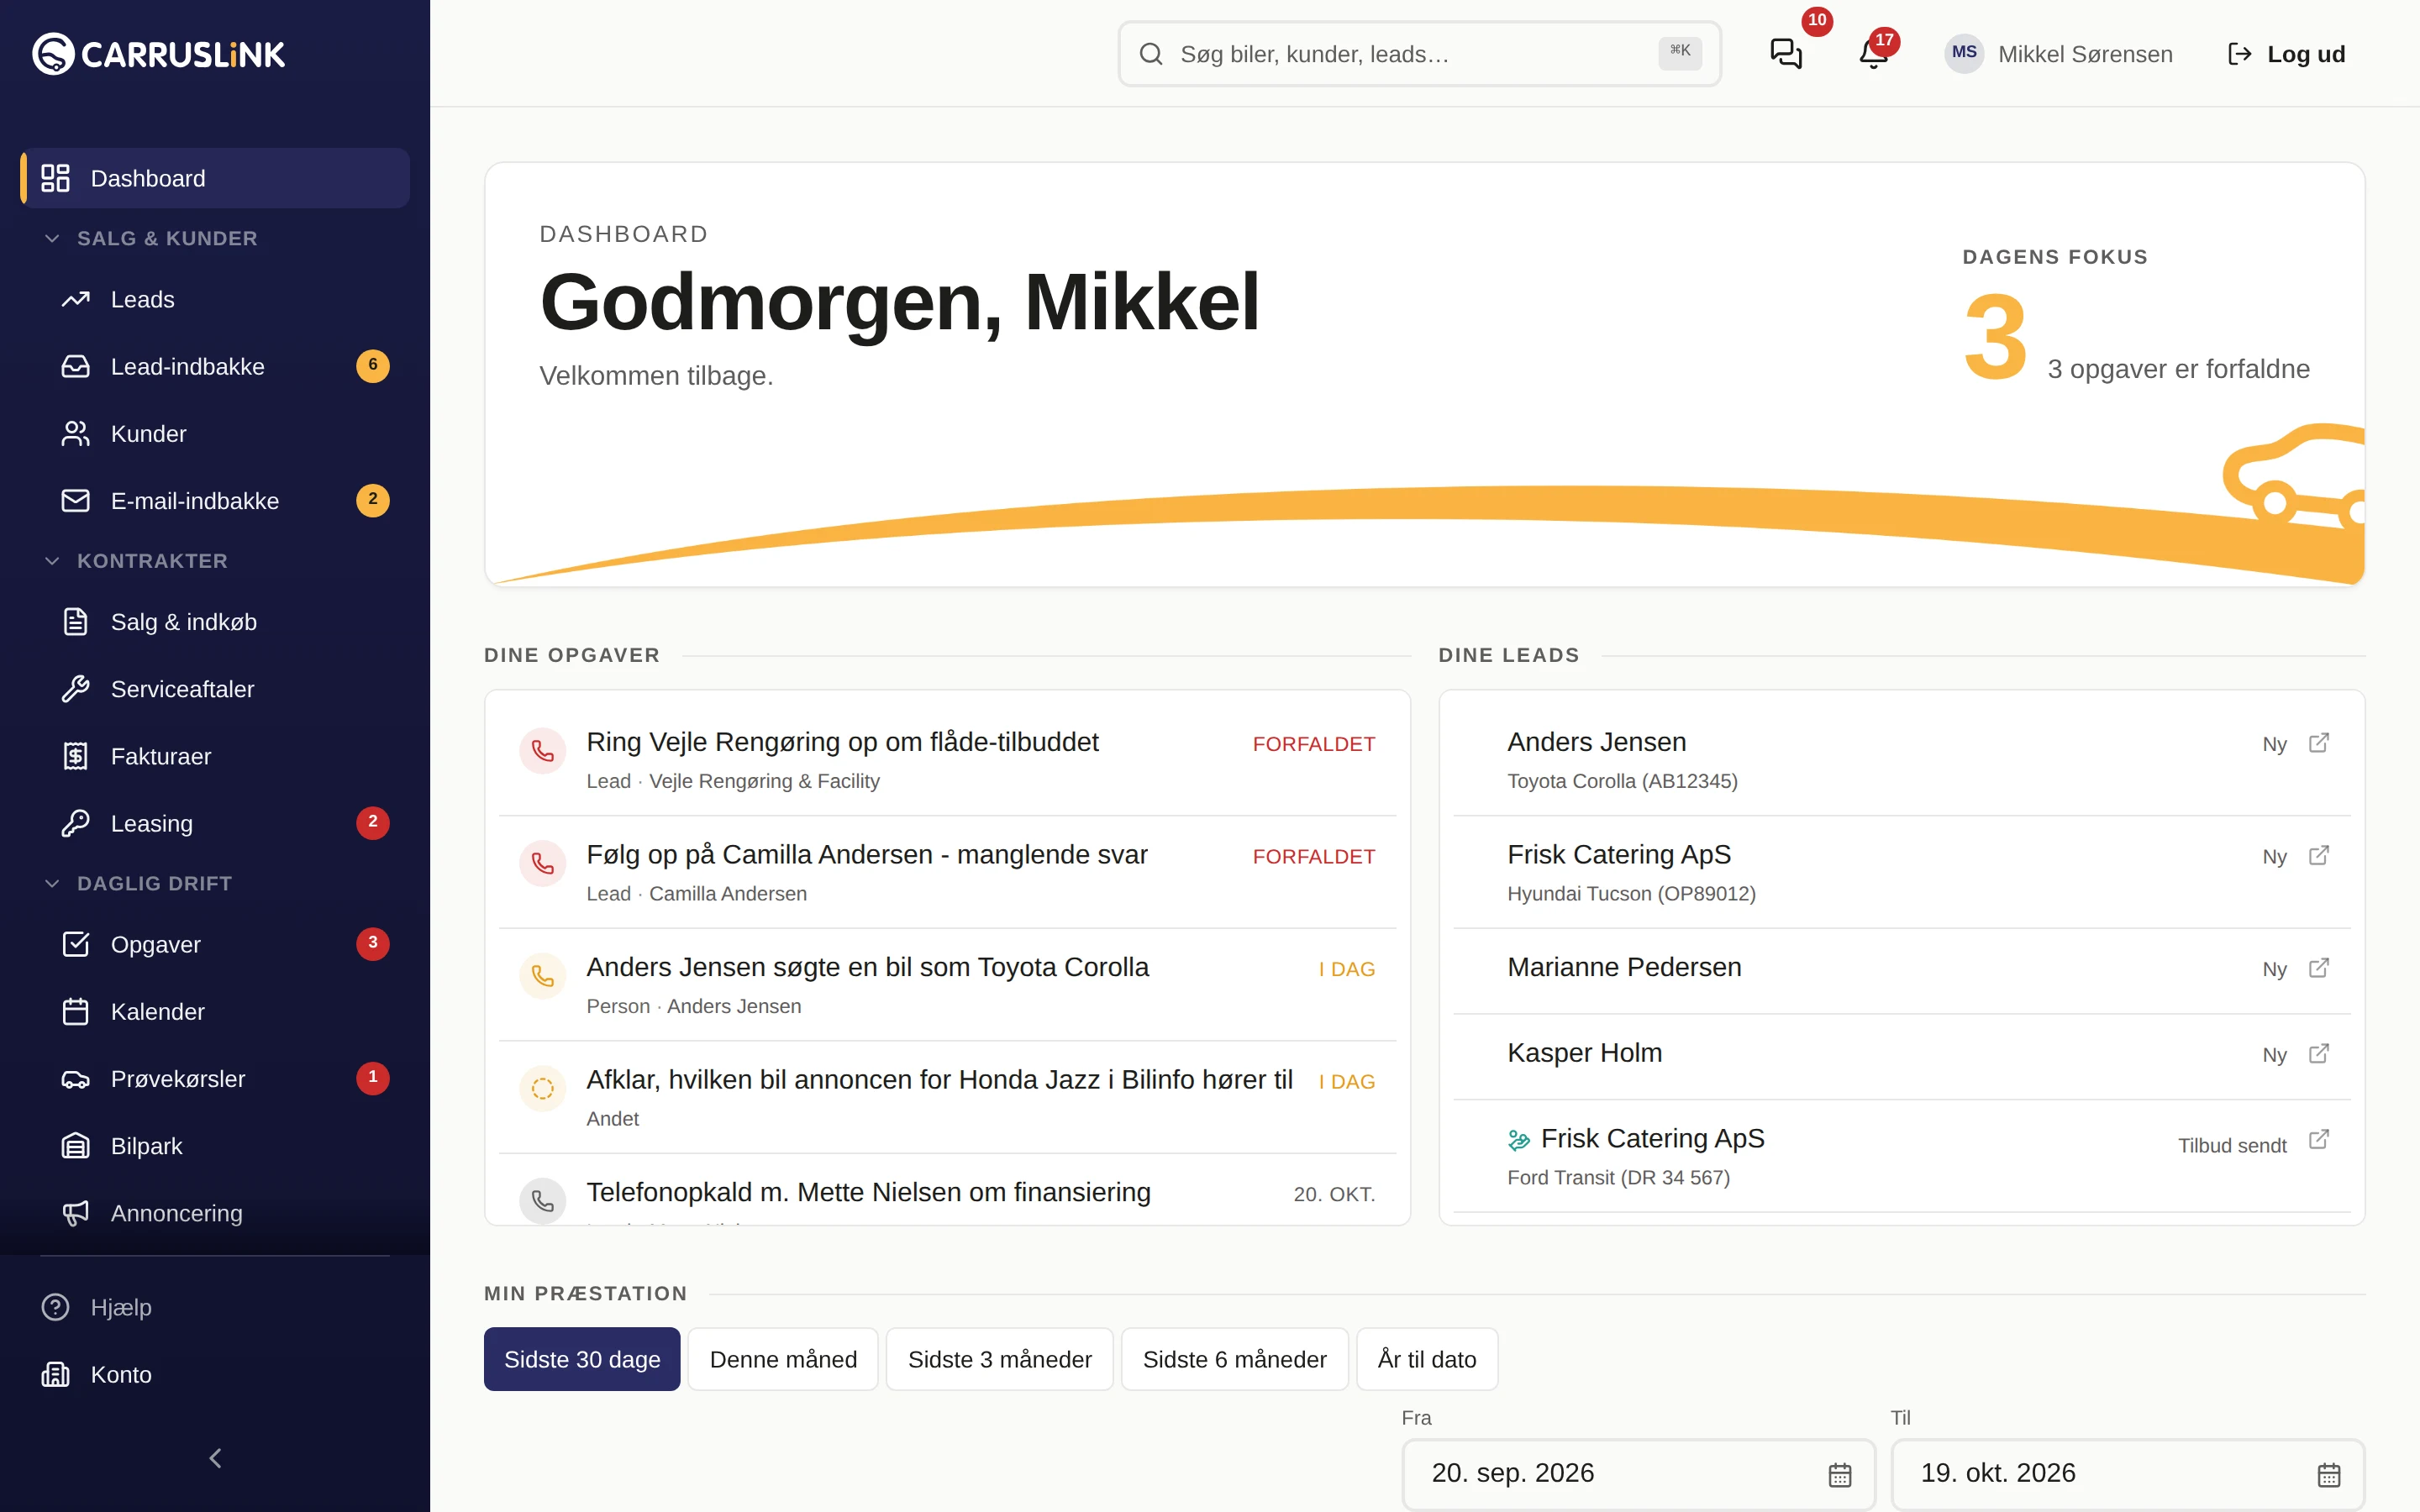Select Sidste 6 måneder period

coord(1234,1359)
